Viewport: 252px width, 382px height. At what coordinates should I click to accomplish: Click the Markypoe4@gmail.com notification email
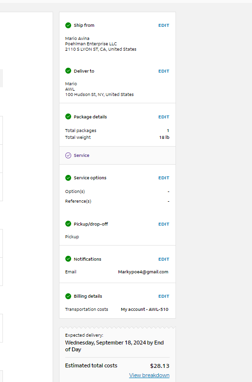[143, 272]
